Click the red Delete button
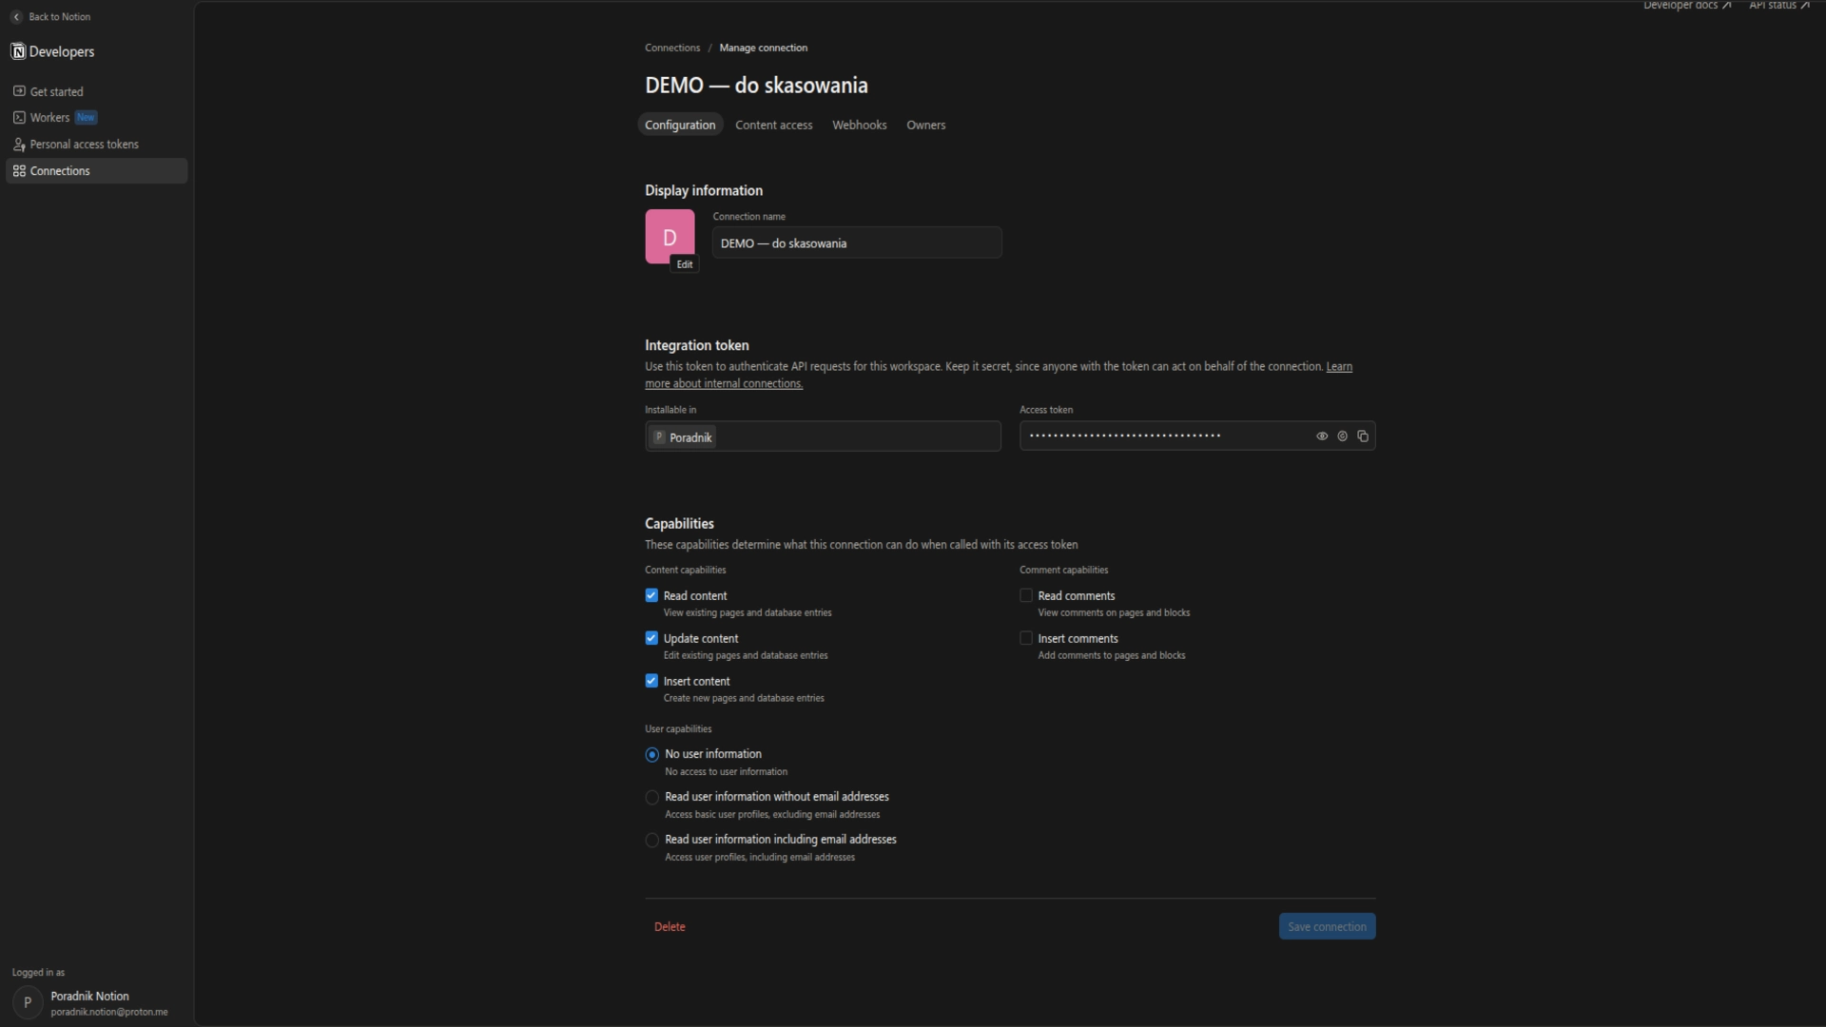Screen dimensions: 1826x1027 point(670,927)
